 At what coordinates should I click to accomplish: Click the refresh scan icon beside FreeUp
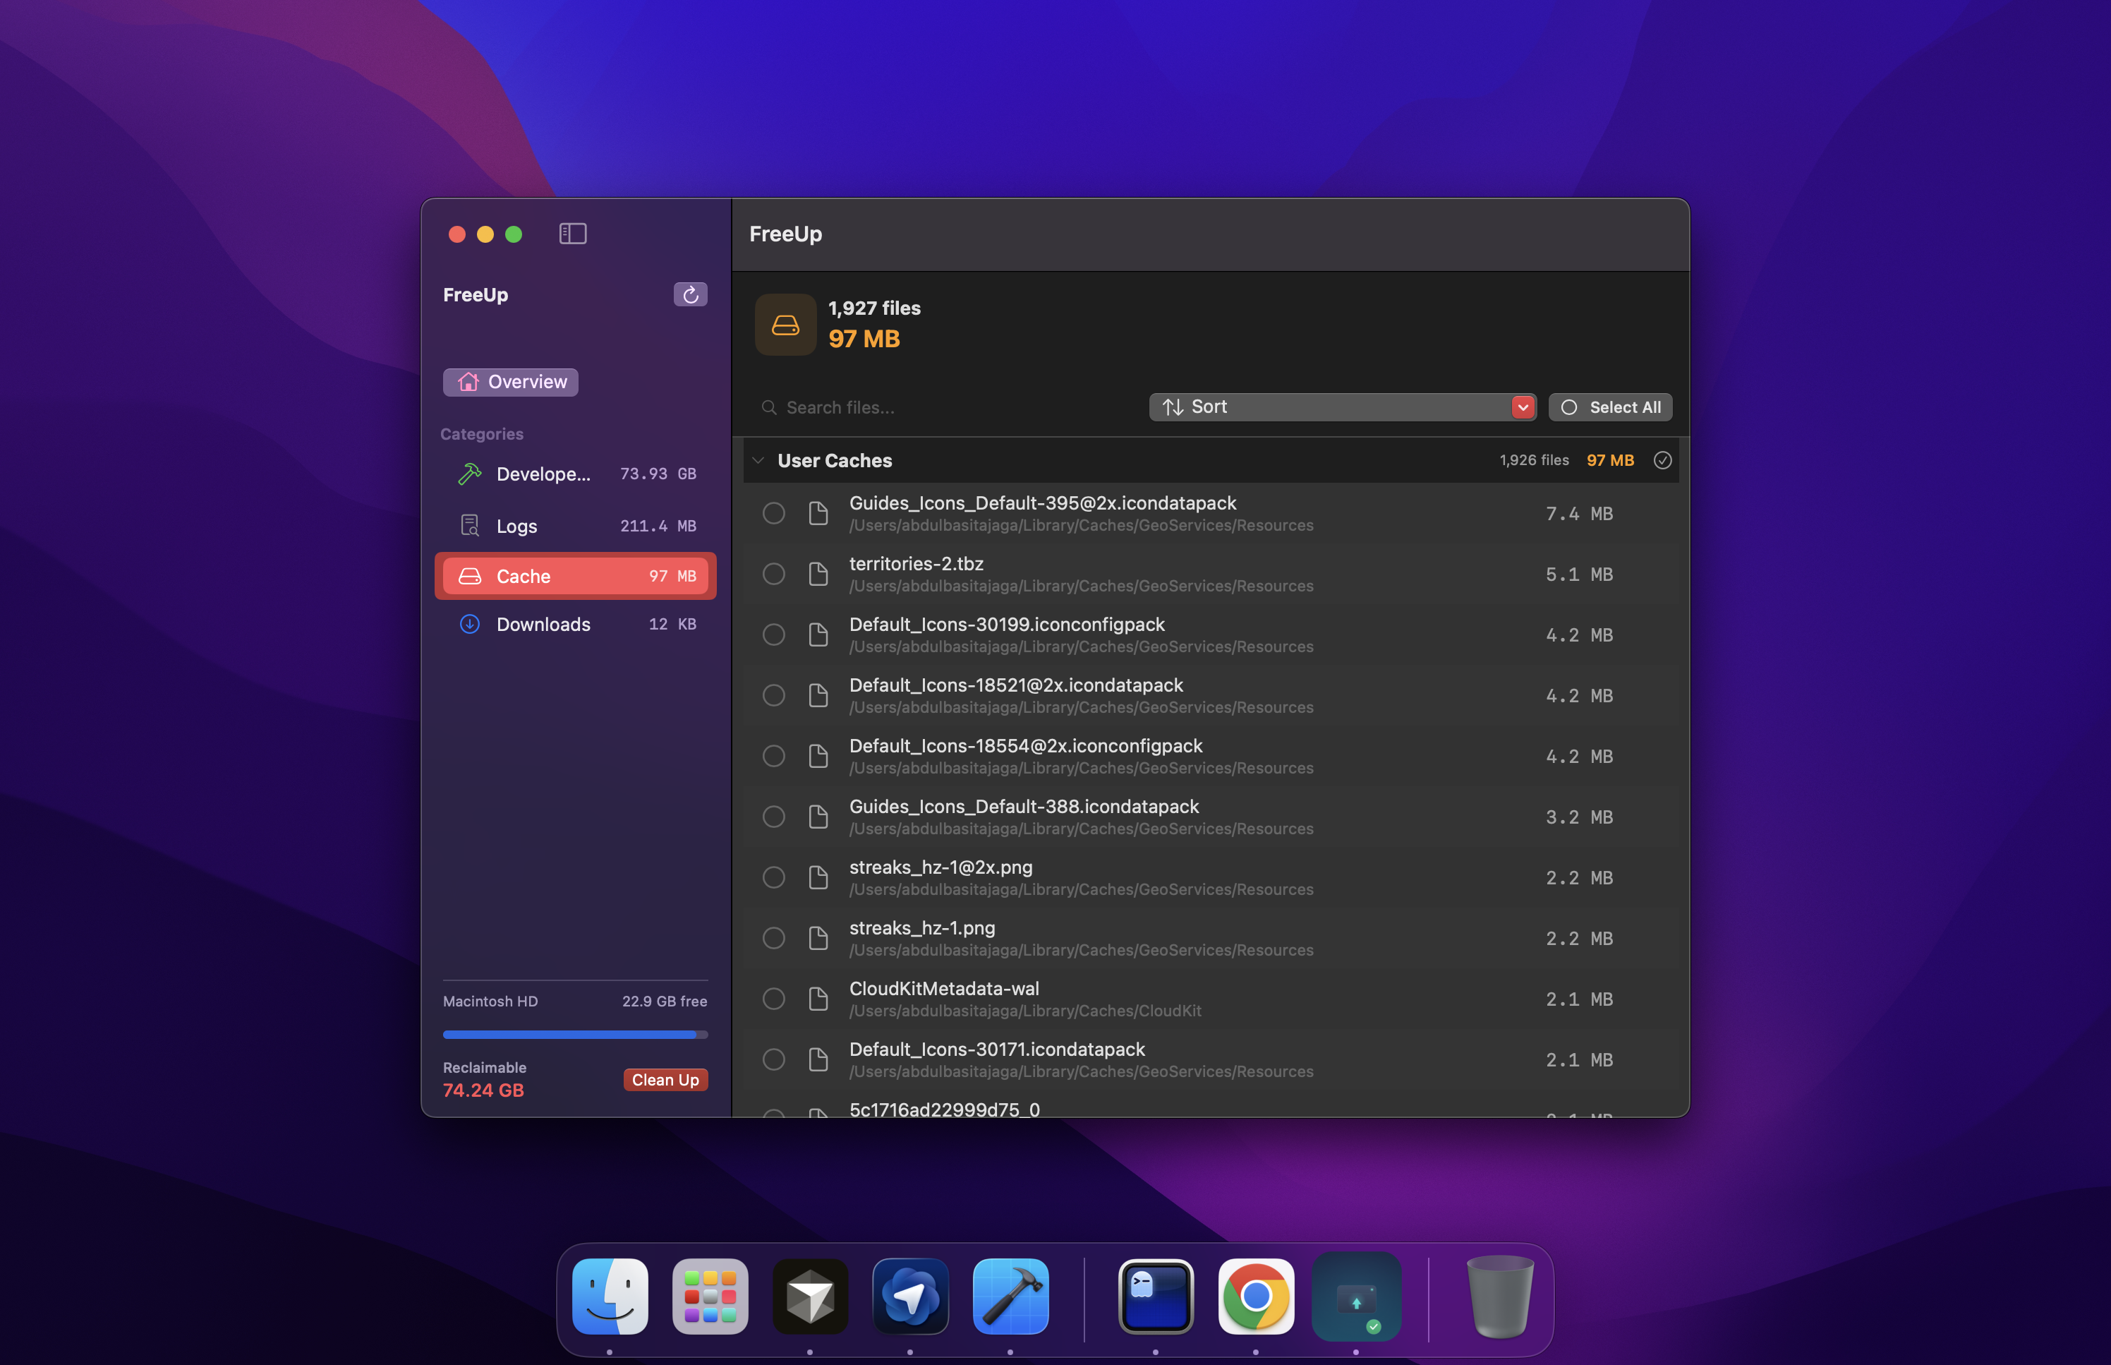coord(690,294)
